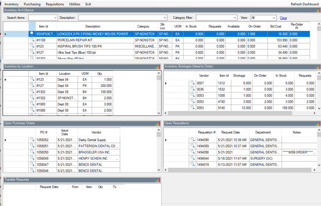Open the Category Filter dropdown
The image size is (321, 206).
point(235,18)
